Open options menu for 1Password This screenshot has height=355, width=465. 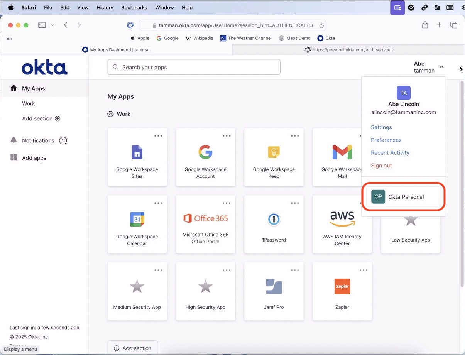click(x=295, y=203)
